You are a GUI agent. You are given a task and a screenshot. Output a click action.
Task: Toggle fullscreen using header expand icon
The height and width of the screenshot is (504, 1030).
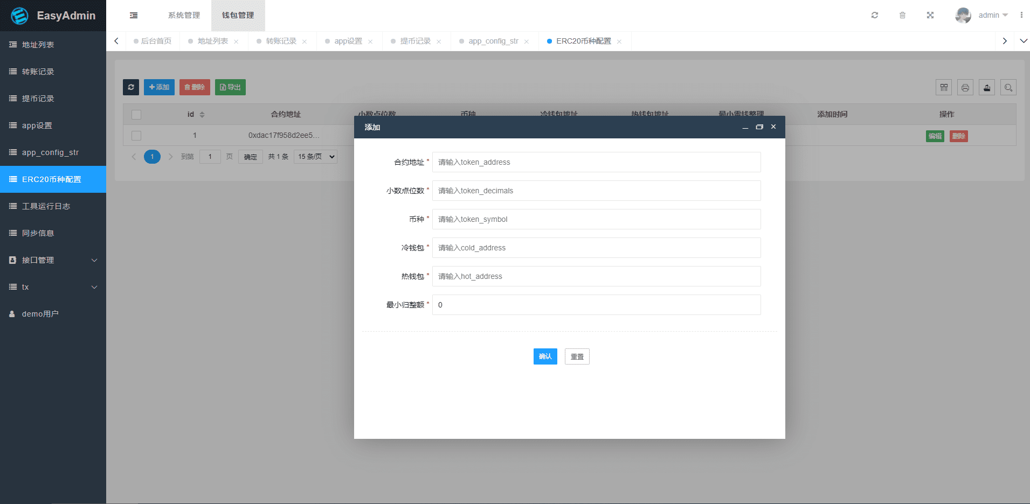pyautogui.click(x=930, y=15)
